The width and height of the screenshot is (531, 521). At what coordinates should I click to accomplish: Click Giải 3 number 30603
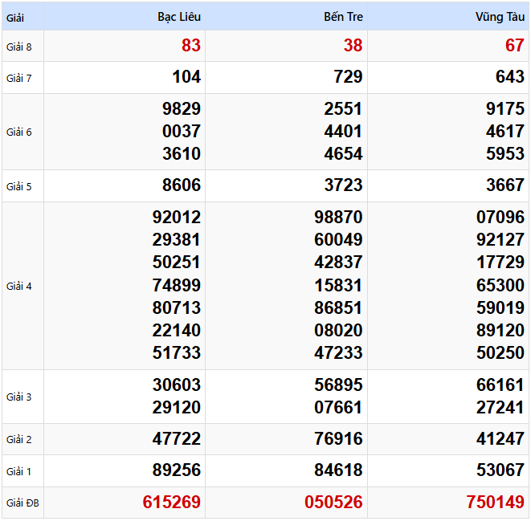[177, 385]
